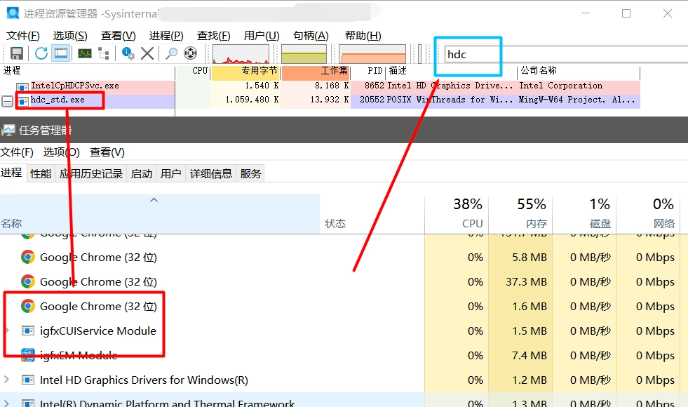
Task: Toggle the process tree view icon
Action: 104,53
